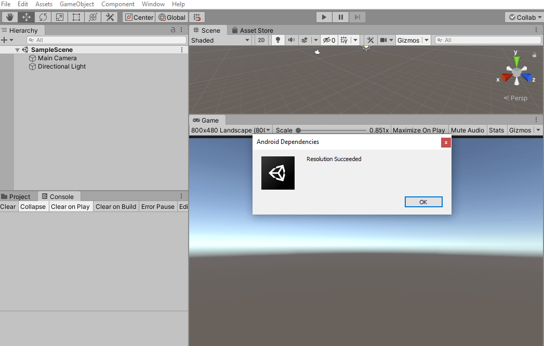Click the green Y axis cone
544x346 pixels.
coord(516,61)
